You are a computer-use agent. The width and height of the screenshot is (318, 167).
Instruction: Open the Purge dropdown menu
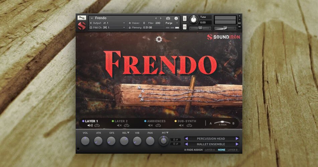[x=172, y=23]
